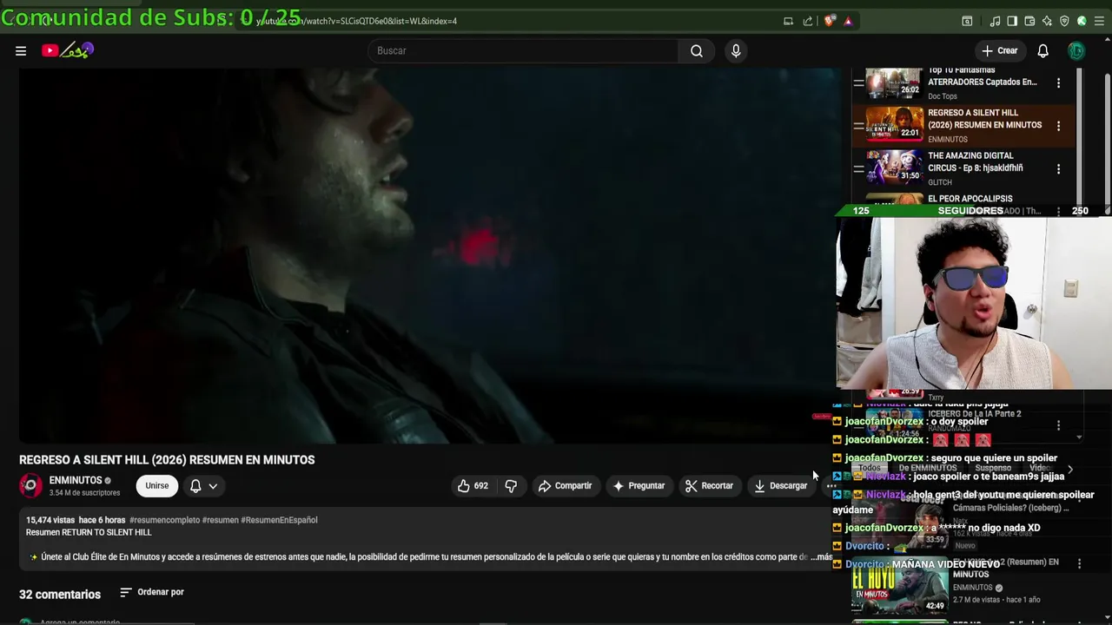Click the video title REGRESO A SILENT HILL
Viewport: 1112px width, 625px height.
[167, 460]
